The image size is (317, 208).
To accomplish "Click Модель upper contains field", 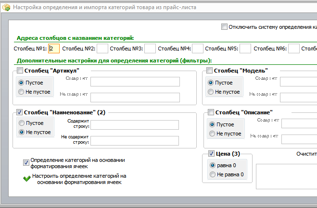I will pos(298,82).
